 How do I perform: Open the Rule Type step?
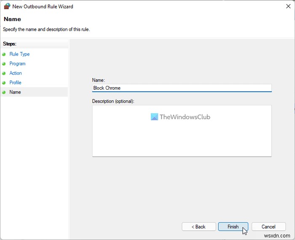(x=19, y=54)
